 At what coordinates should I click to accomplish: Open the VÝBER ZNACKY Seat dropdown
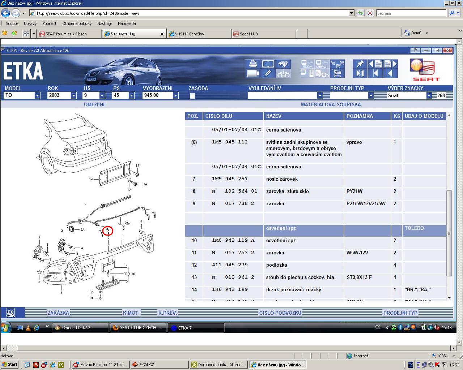(x=429, y=95)
